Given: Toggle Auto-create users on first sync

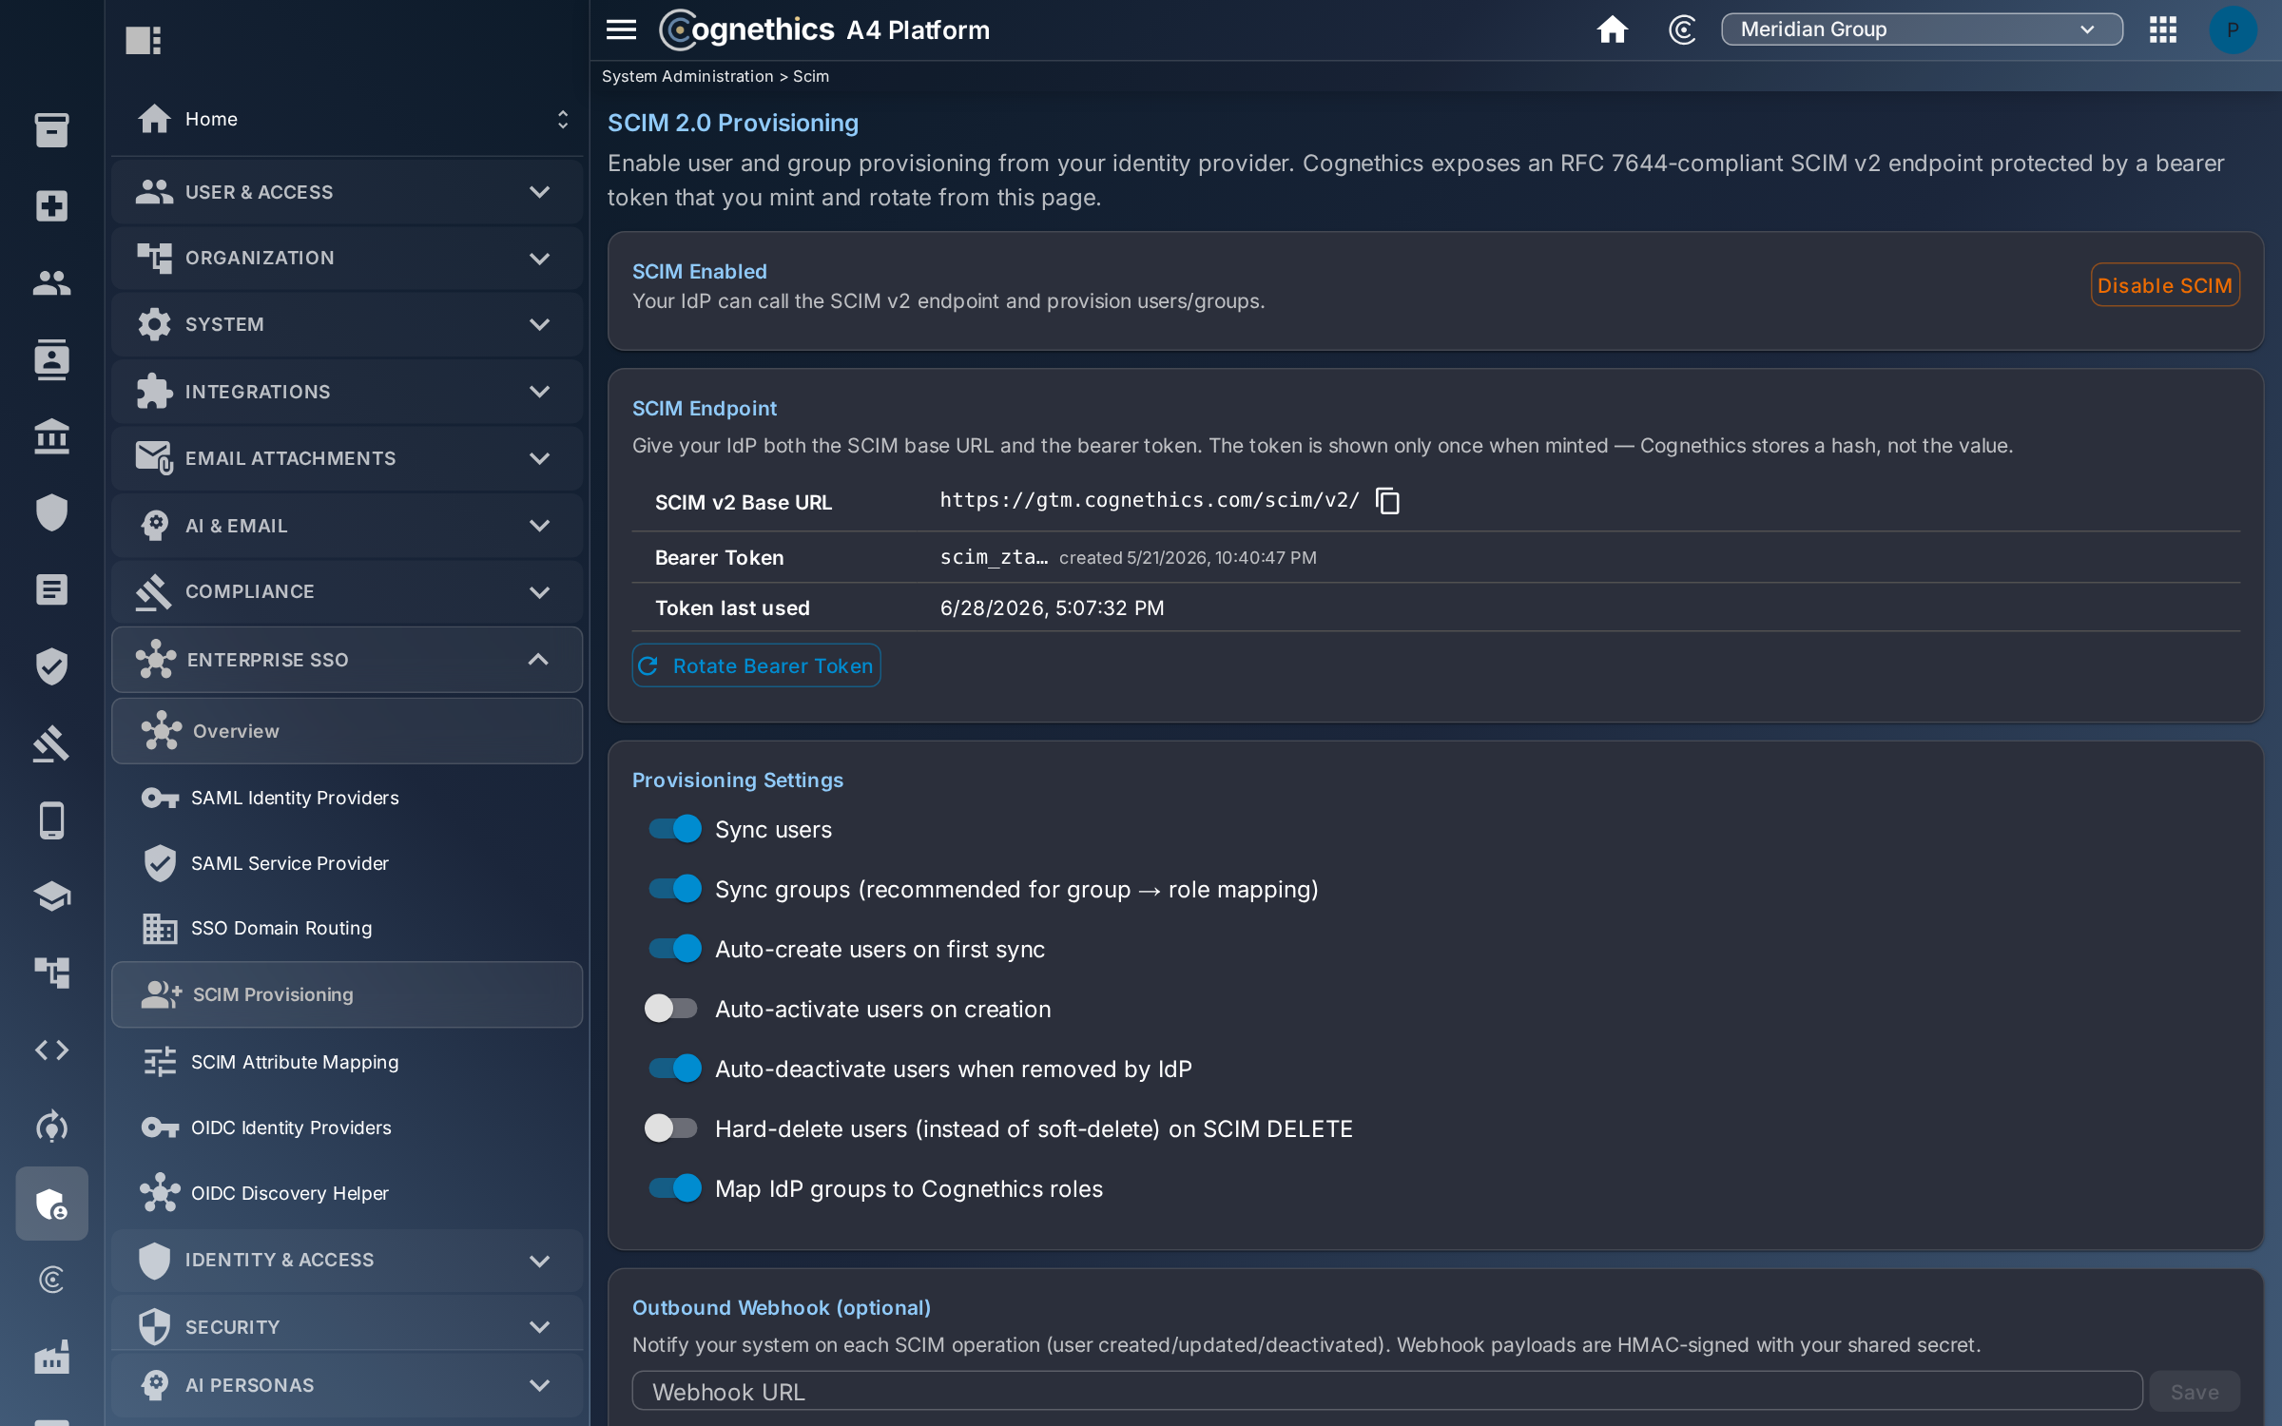Looking at the screenshot, I should pyautogui.click(x=674, y=949).
